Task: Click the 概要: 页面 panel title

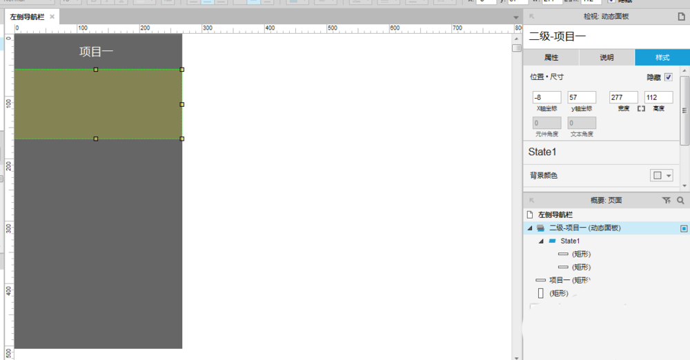Action: 606,200
